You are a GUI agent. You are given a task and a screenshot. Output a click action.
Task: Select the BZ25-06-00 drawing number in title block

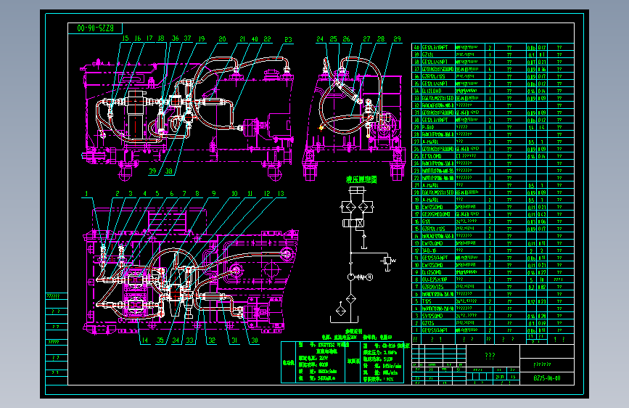click(547, 378)
